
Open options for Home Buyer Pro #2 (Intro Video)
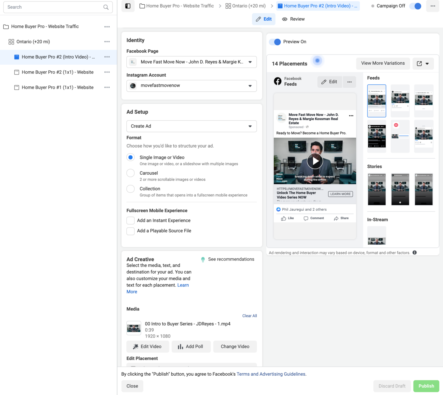click(x=107, y=57)
